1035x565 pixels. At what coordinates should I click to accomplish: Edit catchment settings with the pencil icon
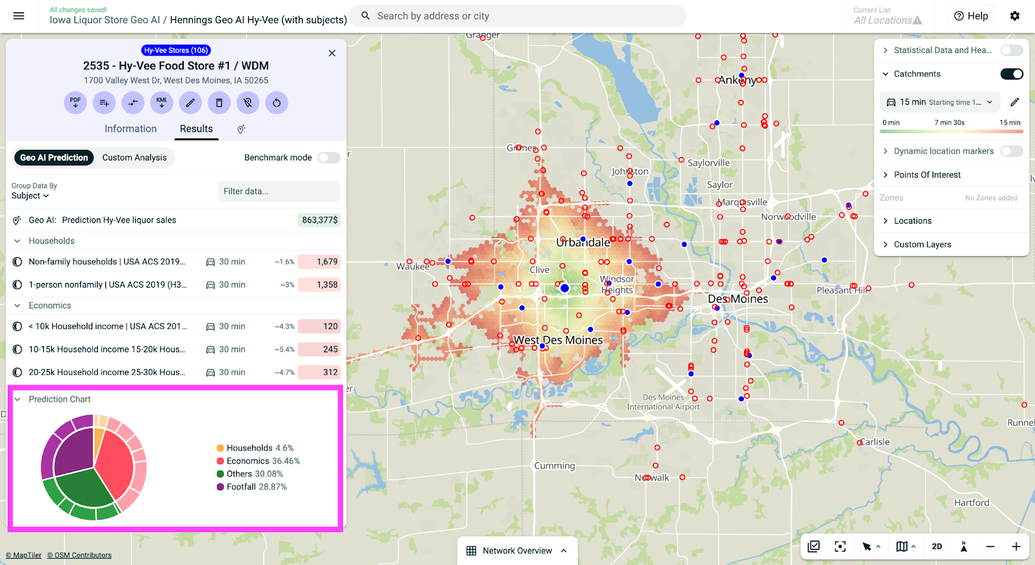tap(1015, 102)
